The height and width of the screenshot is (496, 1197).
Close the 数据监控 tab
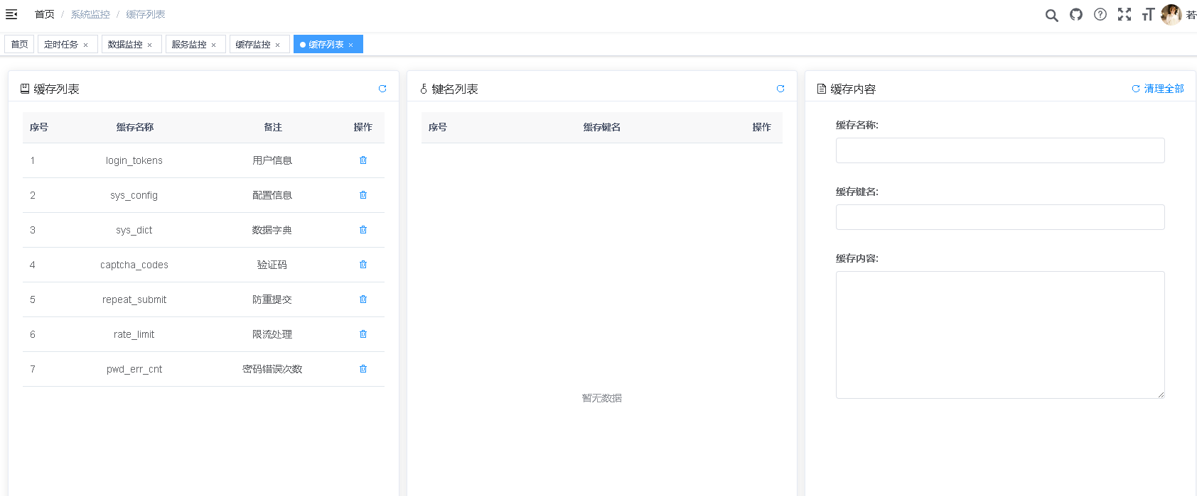coord(150,45)
